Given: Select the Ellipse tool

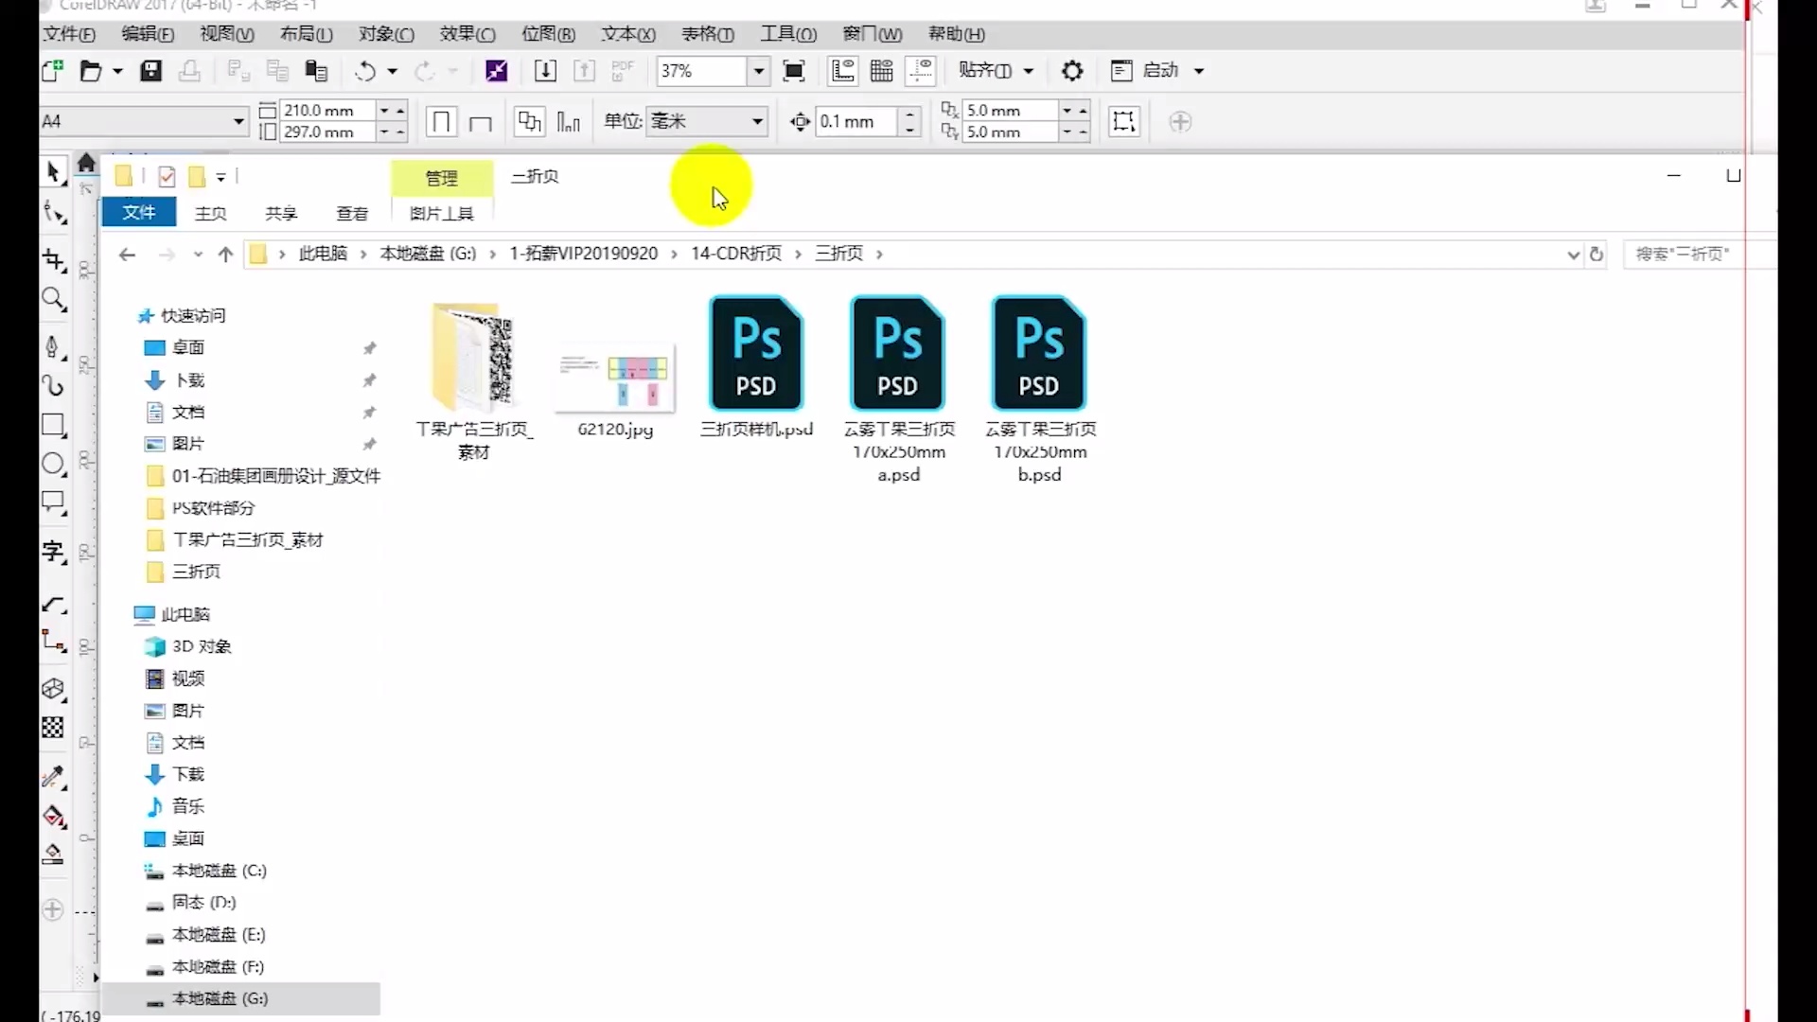Looking at the screenshot, I should coord(53,464).
